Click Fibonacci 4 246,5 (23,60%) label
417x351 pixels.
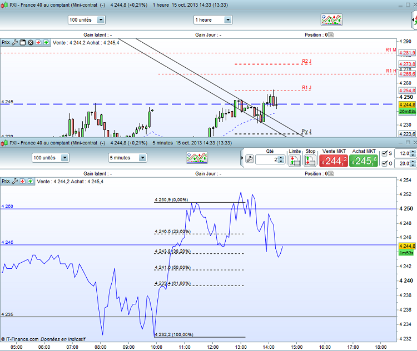coord(172,231)
